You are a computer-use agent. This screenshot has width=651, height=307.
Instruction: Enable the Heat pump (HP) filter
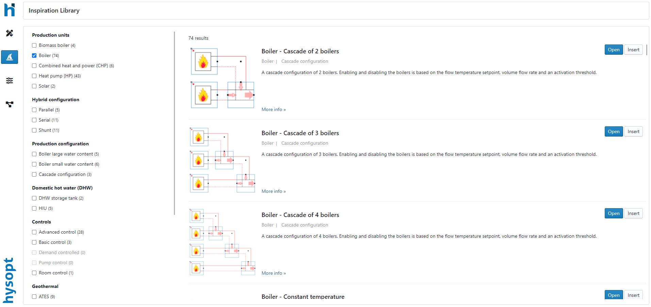pos(34,76)
